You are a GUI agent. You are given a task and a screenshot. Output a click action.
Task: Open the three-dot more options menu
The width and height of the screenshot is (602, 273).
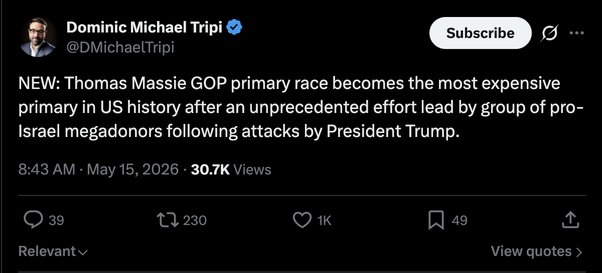tap(577, 33)
